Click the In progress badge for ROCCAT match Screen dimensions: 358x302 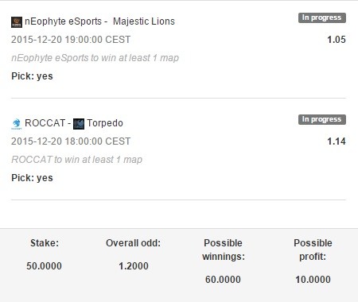tap(322, 119)
